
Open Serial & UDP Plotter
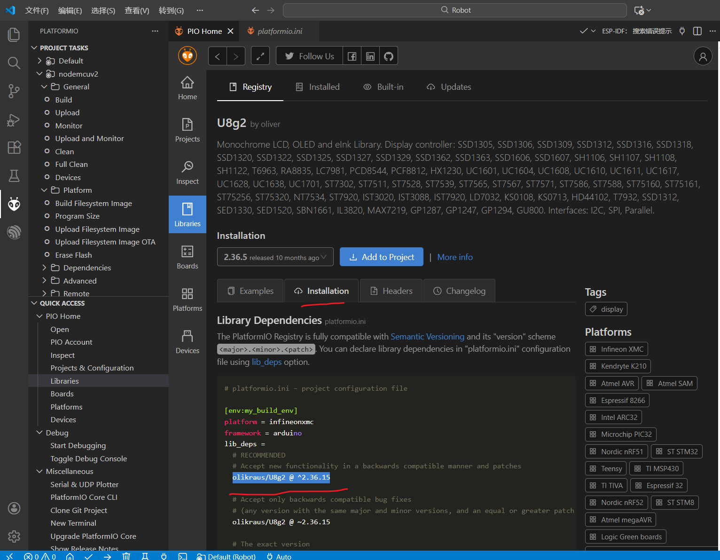[x=85, y=484]
